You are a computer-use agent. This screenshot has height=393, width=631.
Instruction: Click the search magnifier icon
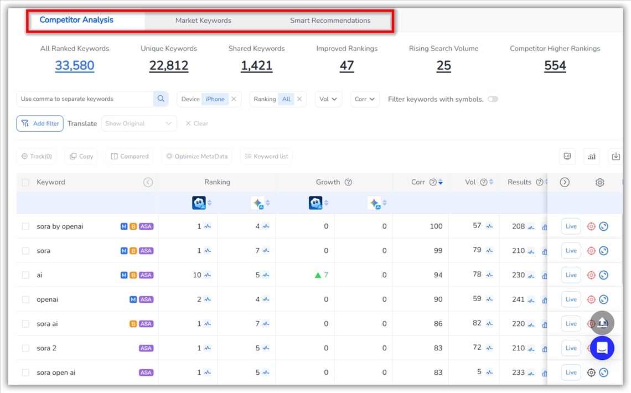point(161,99)
